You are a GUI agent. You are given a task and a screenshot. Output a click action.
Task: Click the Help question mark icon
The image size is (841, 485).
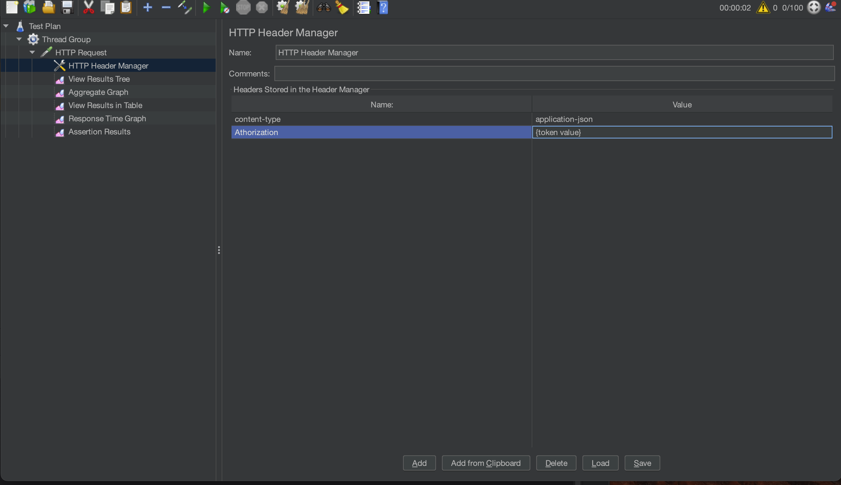click(x=383, y=7)
